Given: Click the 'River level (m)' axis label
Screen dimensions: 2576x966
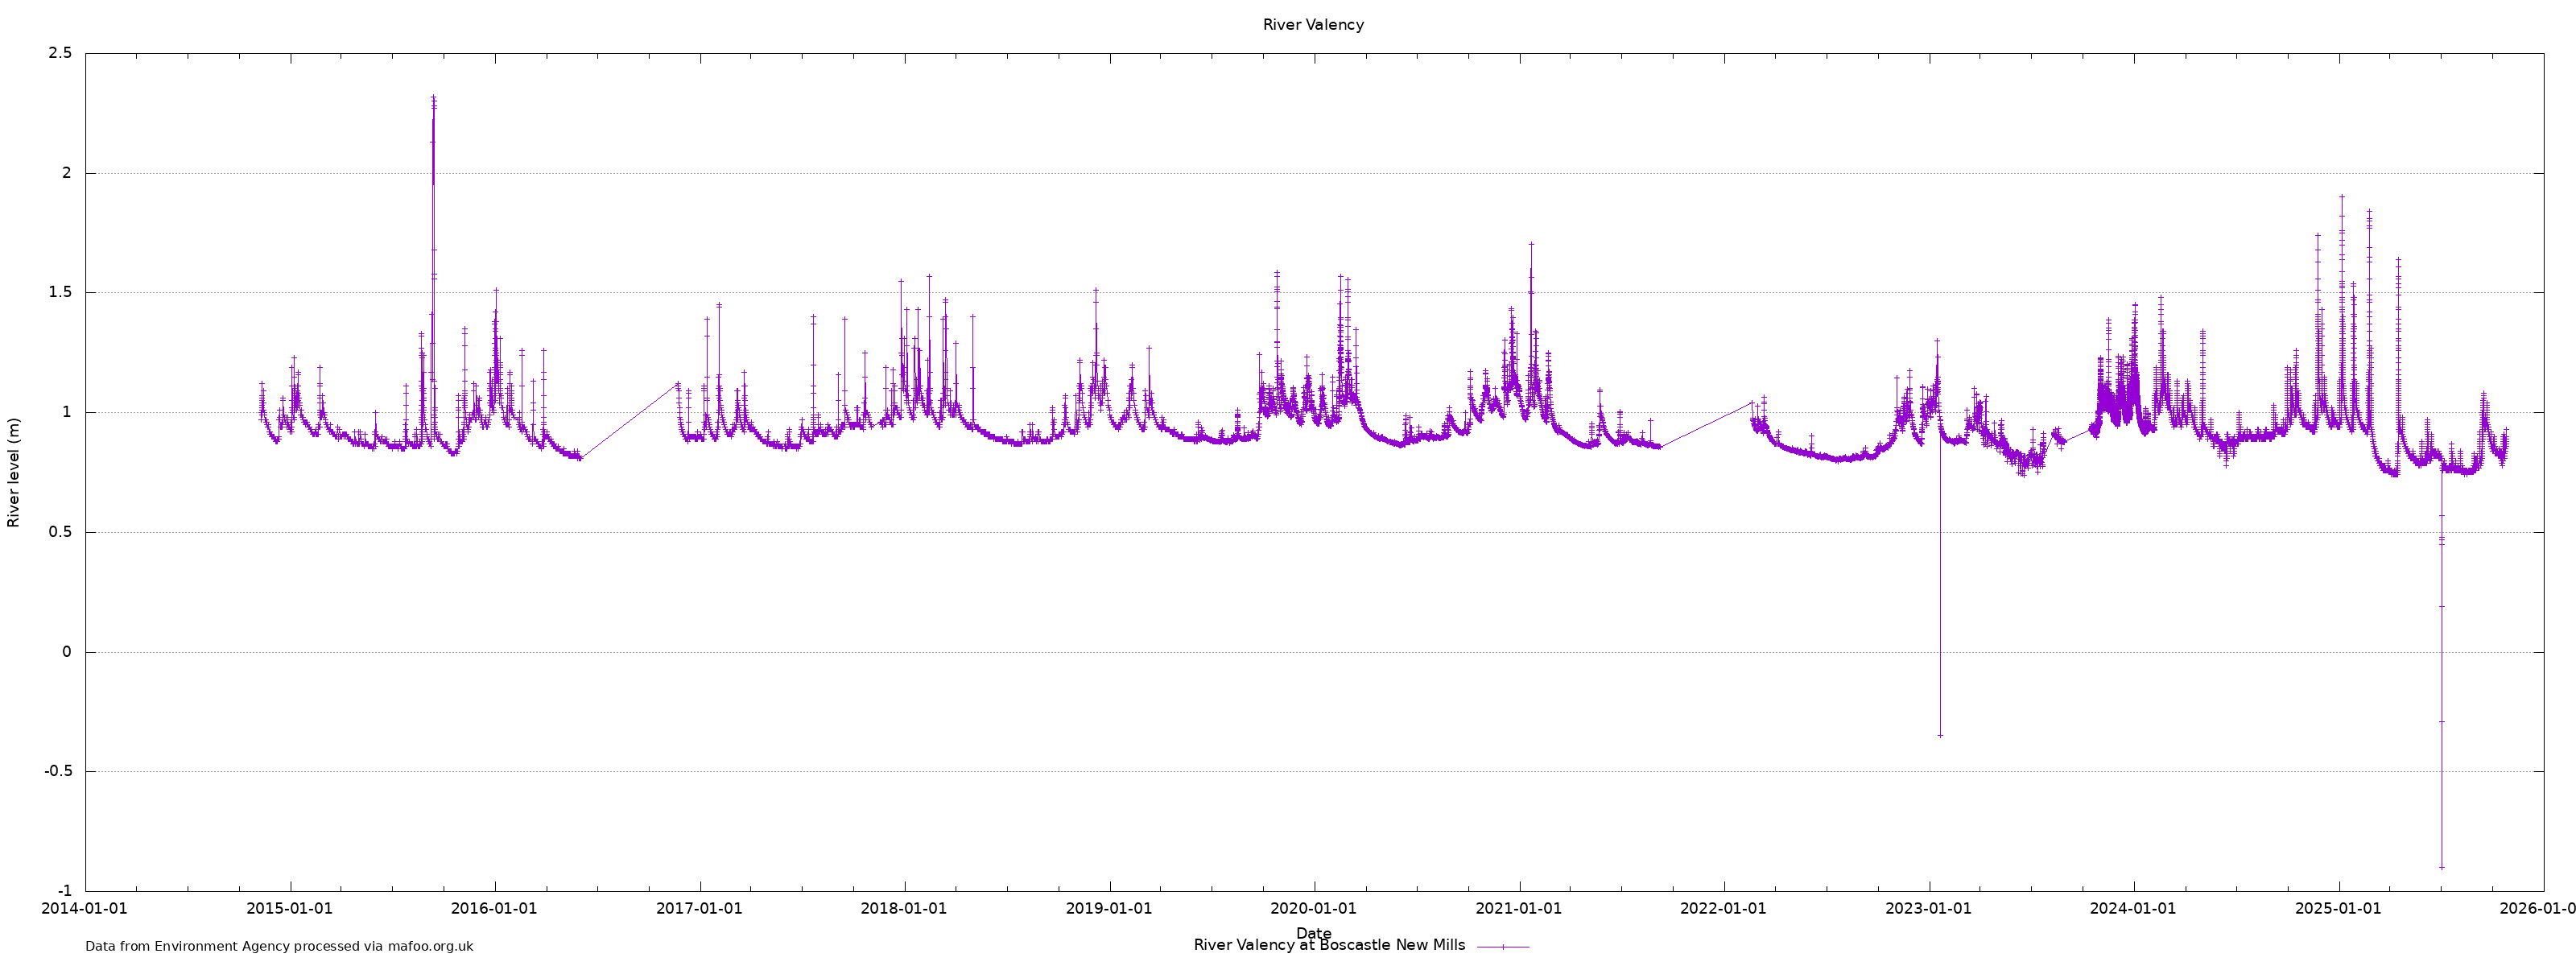Looking at the screenshot, I should point(14,473).
